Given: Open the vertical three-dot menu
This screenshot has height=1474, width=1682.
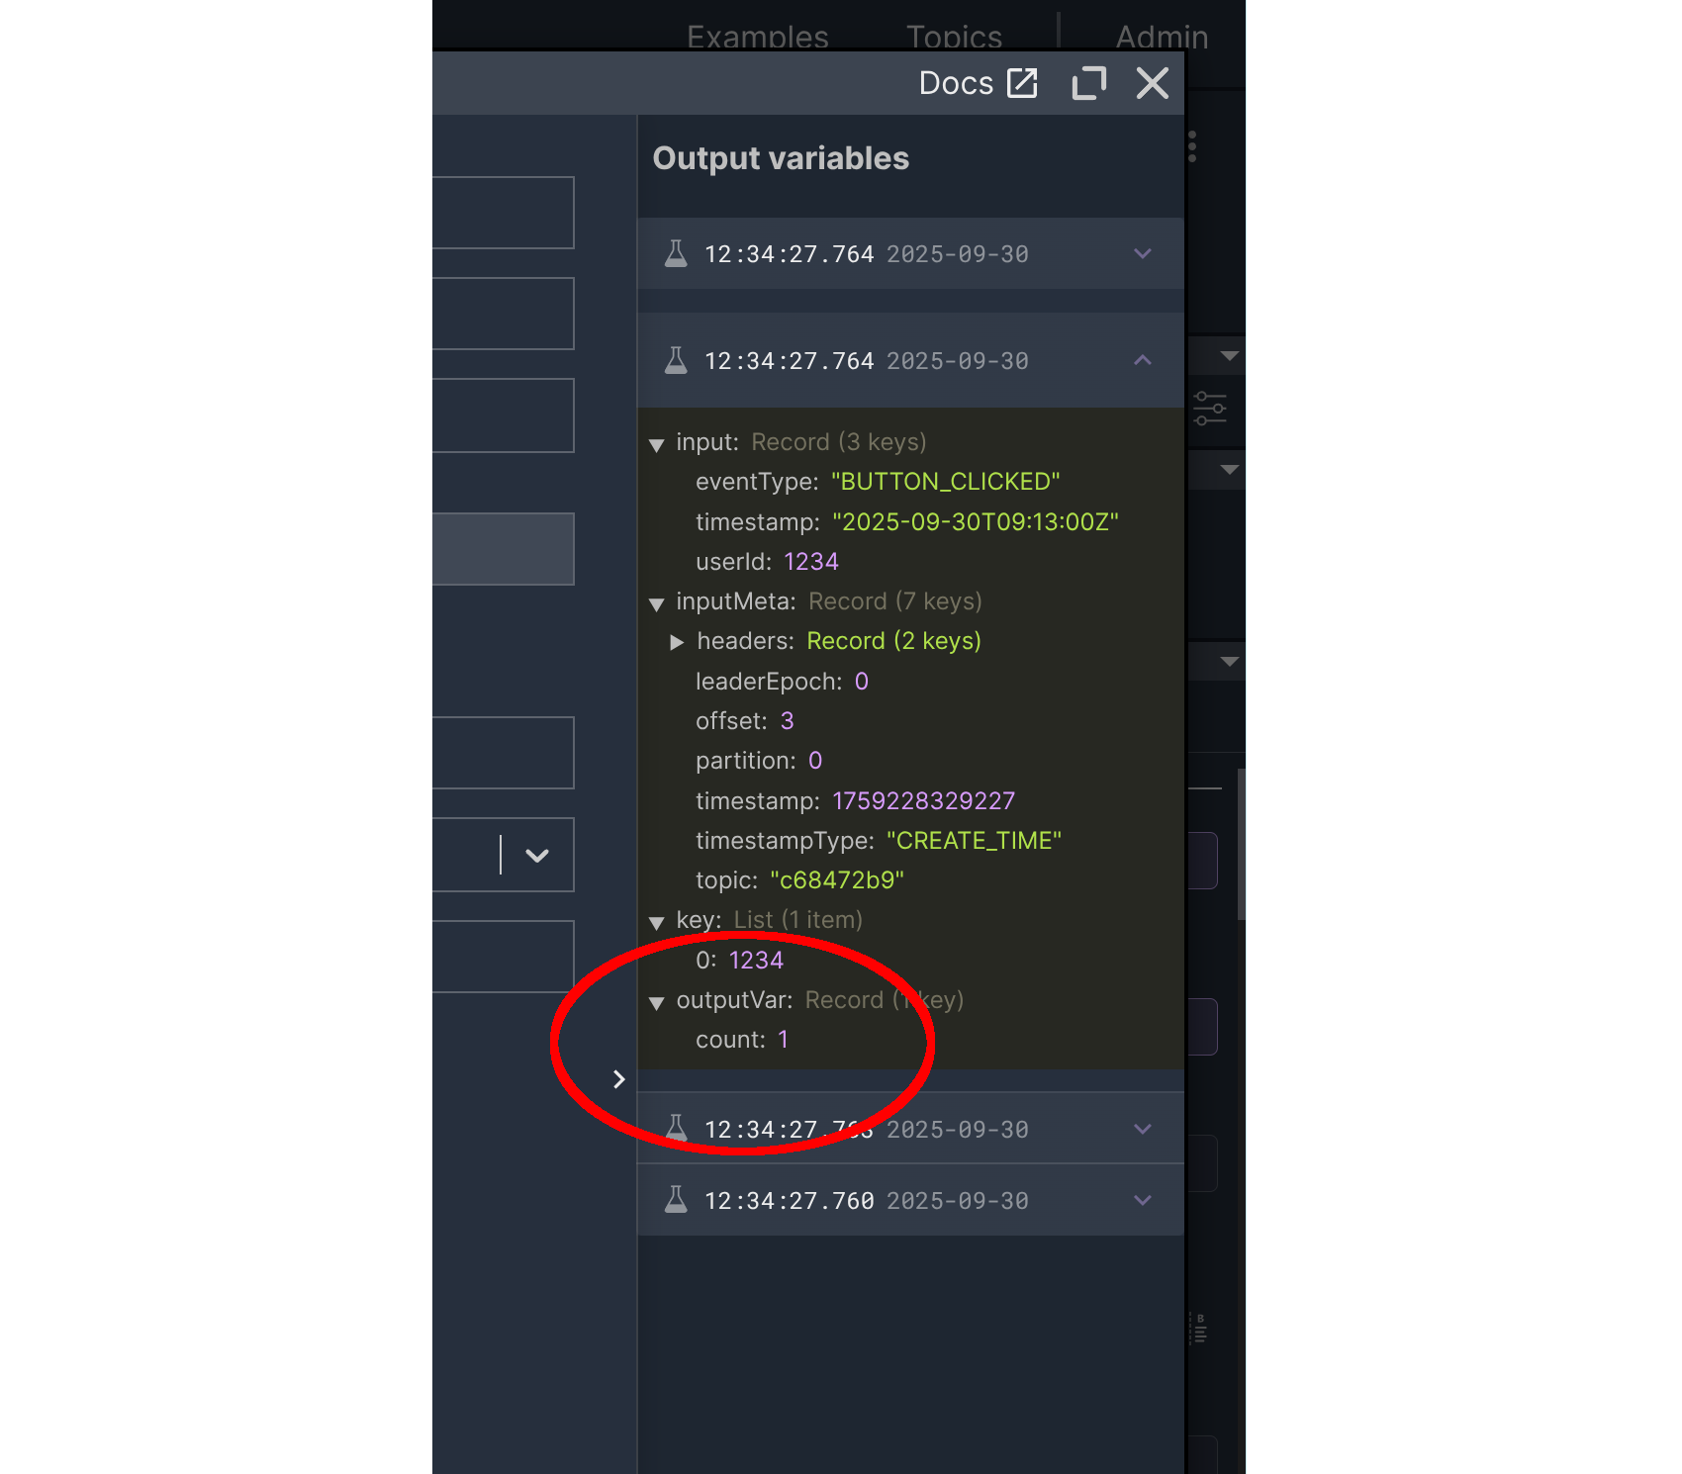Looking at the screenshot, I should coord(1192,146).
